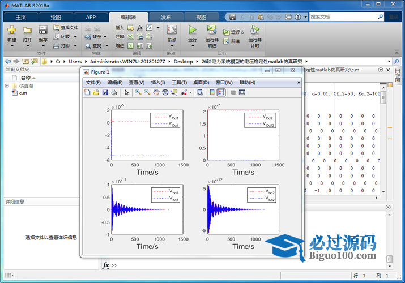This screenshot has height=283, width=405.
Task: Toggle the Insert Colorbar button
Action: (212, 92)
